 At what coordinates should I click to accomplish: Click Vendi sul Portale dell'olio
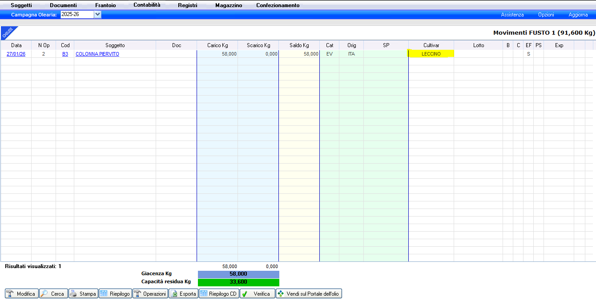click(x=309, y=294)
